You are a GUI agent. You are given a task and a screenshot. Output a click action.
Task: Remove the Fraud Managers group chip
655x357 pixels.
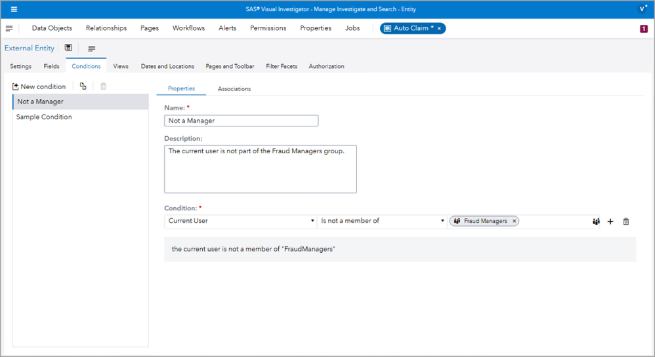pyautogui.click(x=515, y=221)
